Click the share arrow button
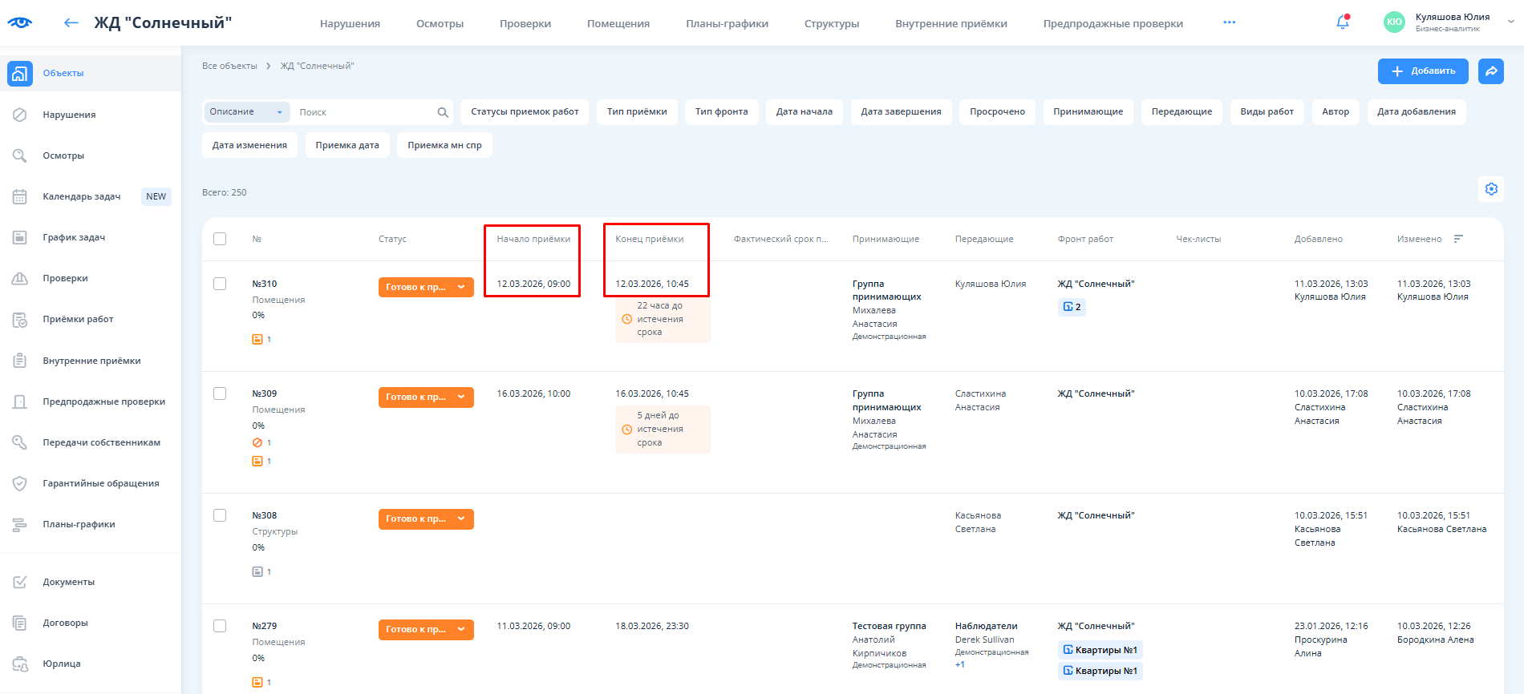The image size is (1524, 694). click(1491, 71)
